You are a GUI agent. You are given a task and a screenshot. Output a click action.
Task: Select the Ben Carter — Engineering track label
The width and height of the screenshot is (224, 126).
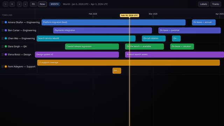(x=22, y=30)
